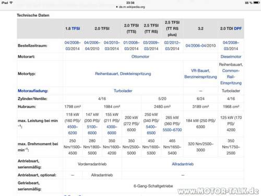
Task: Select the 320 Nm/2500–3000 torque cell
Action: point(200,147)
